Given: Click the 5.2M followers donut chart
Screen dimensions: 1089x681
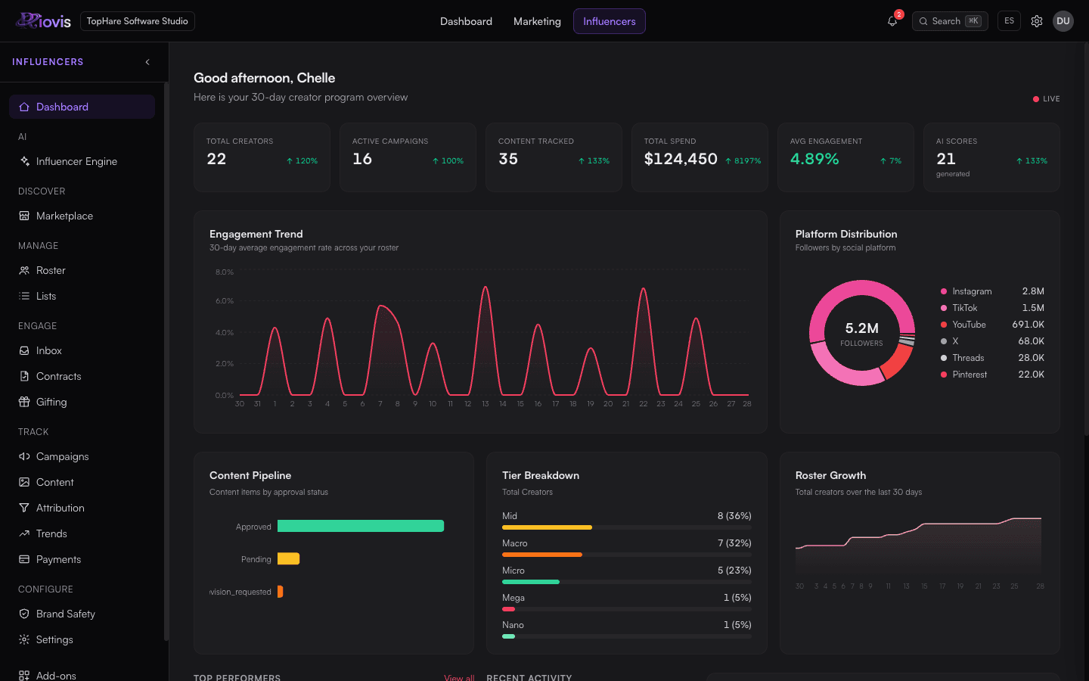Looking at the screenshot, I should pyautogui.click(x=862, y=333).
